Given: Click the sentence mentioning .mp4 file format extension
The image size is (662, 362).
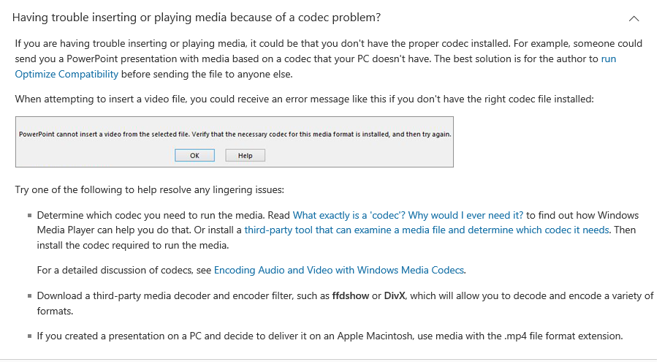Looking at the screenshot, I should (330, 336).
